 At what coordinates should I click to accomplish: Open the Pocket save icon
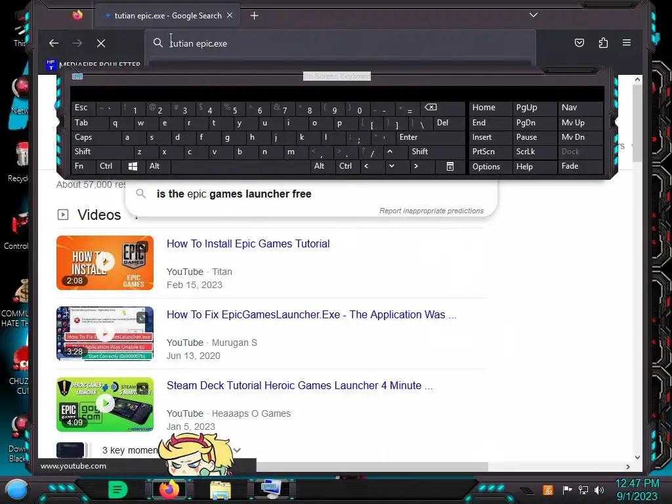579,43
